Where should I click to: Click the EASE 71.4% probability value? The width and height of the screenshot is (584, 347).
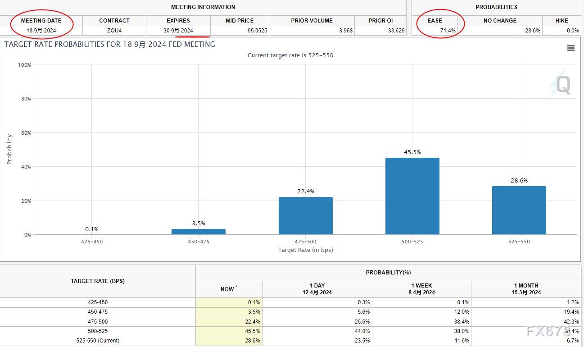[x=448, y=31]
